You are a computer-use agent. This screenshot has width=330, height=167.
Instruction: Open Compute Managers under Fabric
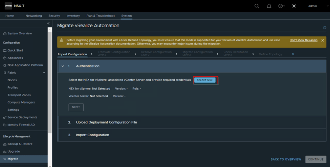[x=21, y=102]
